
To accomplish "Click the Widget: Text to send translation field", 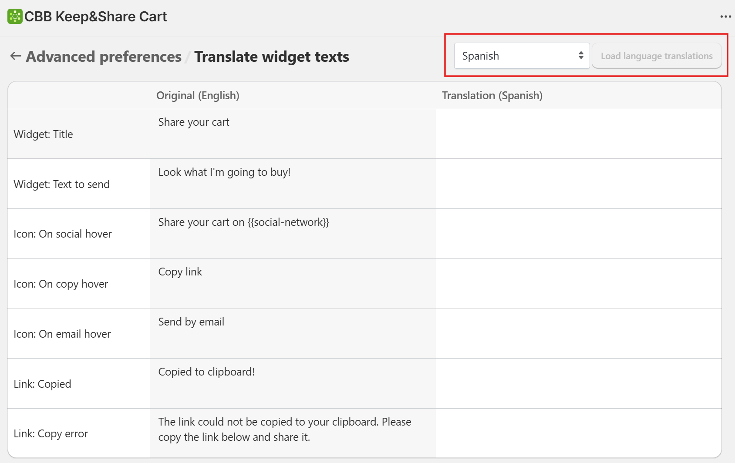I will [x=578, y=184].
